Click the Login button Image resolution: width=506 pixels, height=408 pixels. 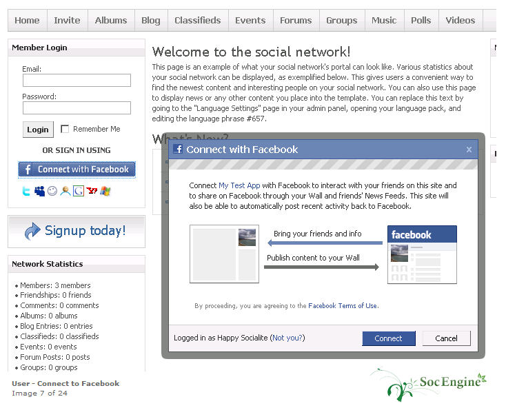click(x=38, y=130)
